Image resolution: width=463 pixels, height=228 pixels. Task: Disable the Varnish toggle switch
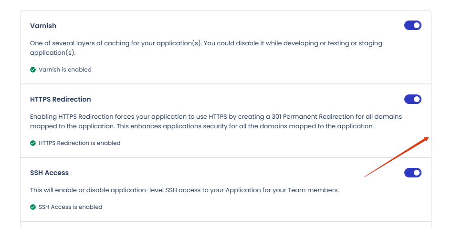point(412,25)
